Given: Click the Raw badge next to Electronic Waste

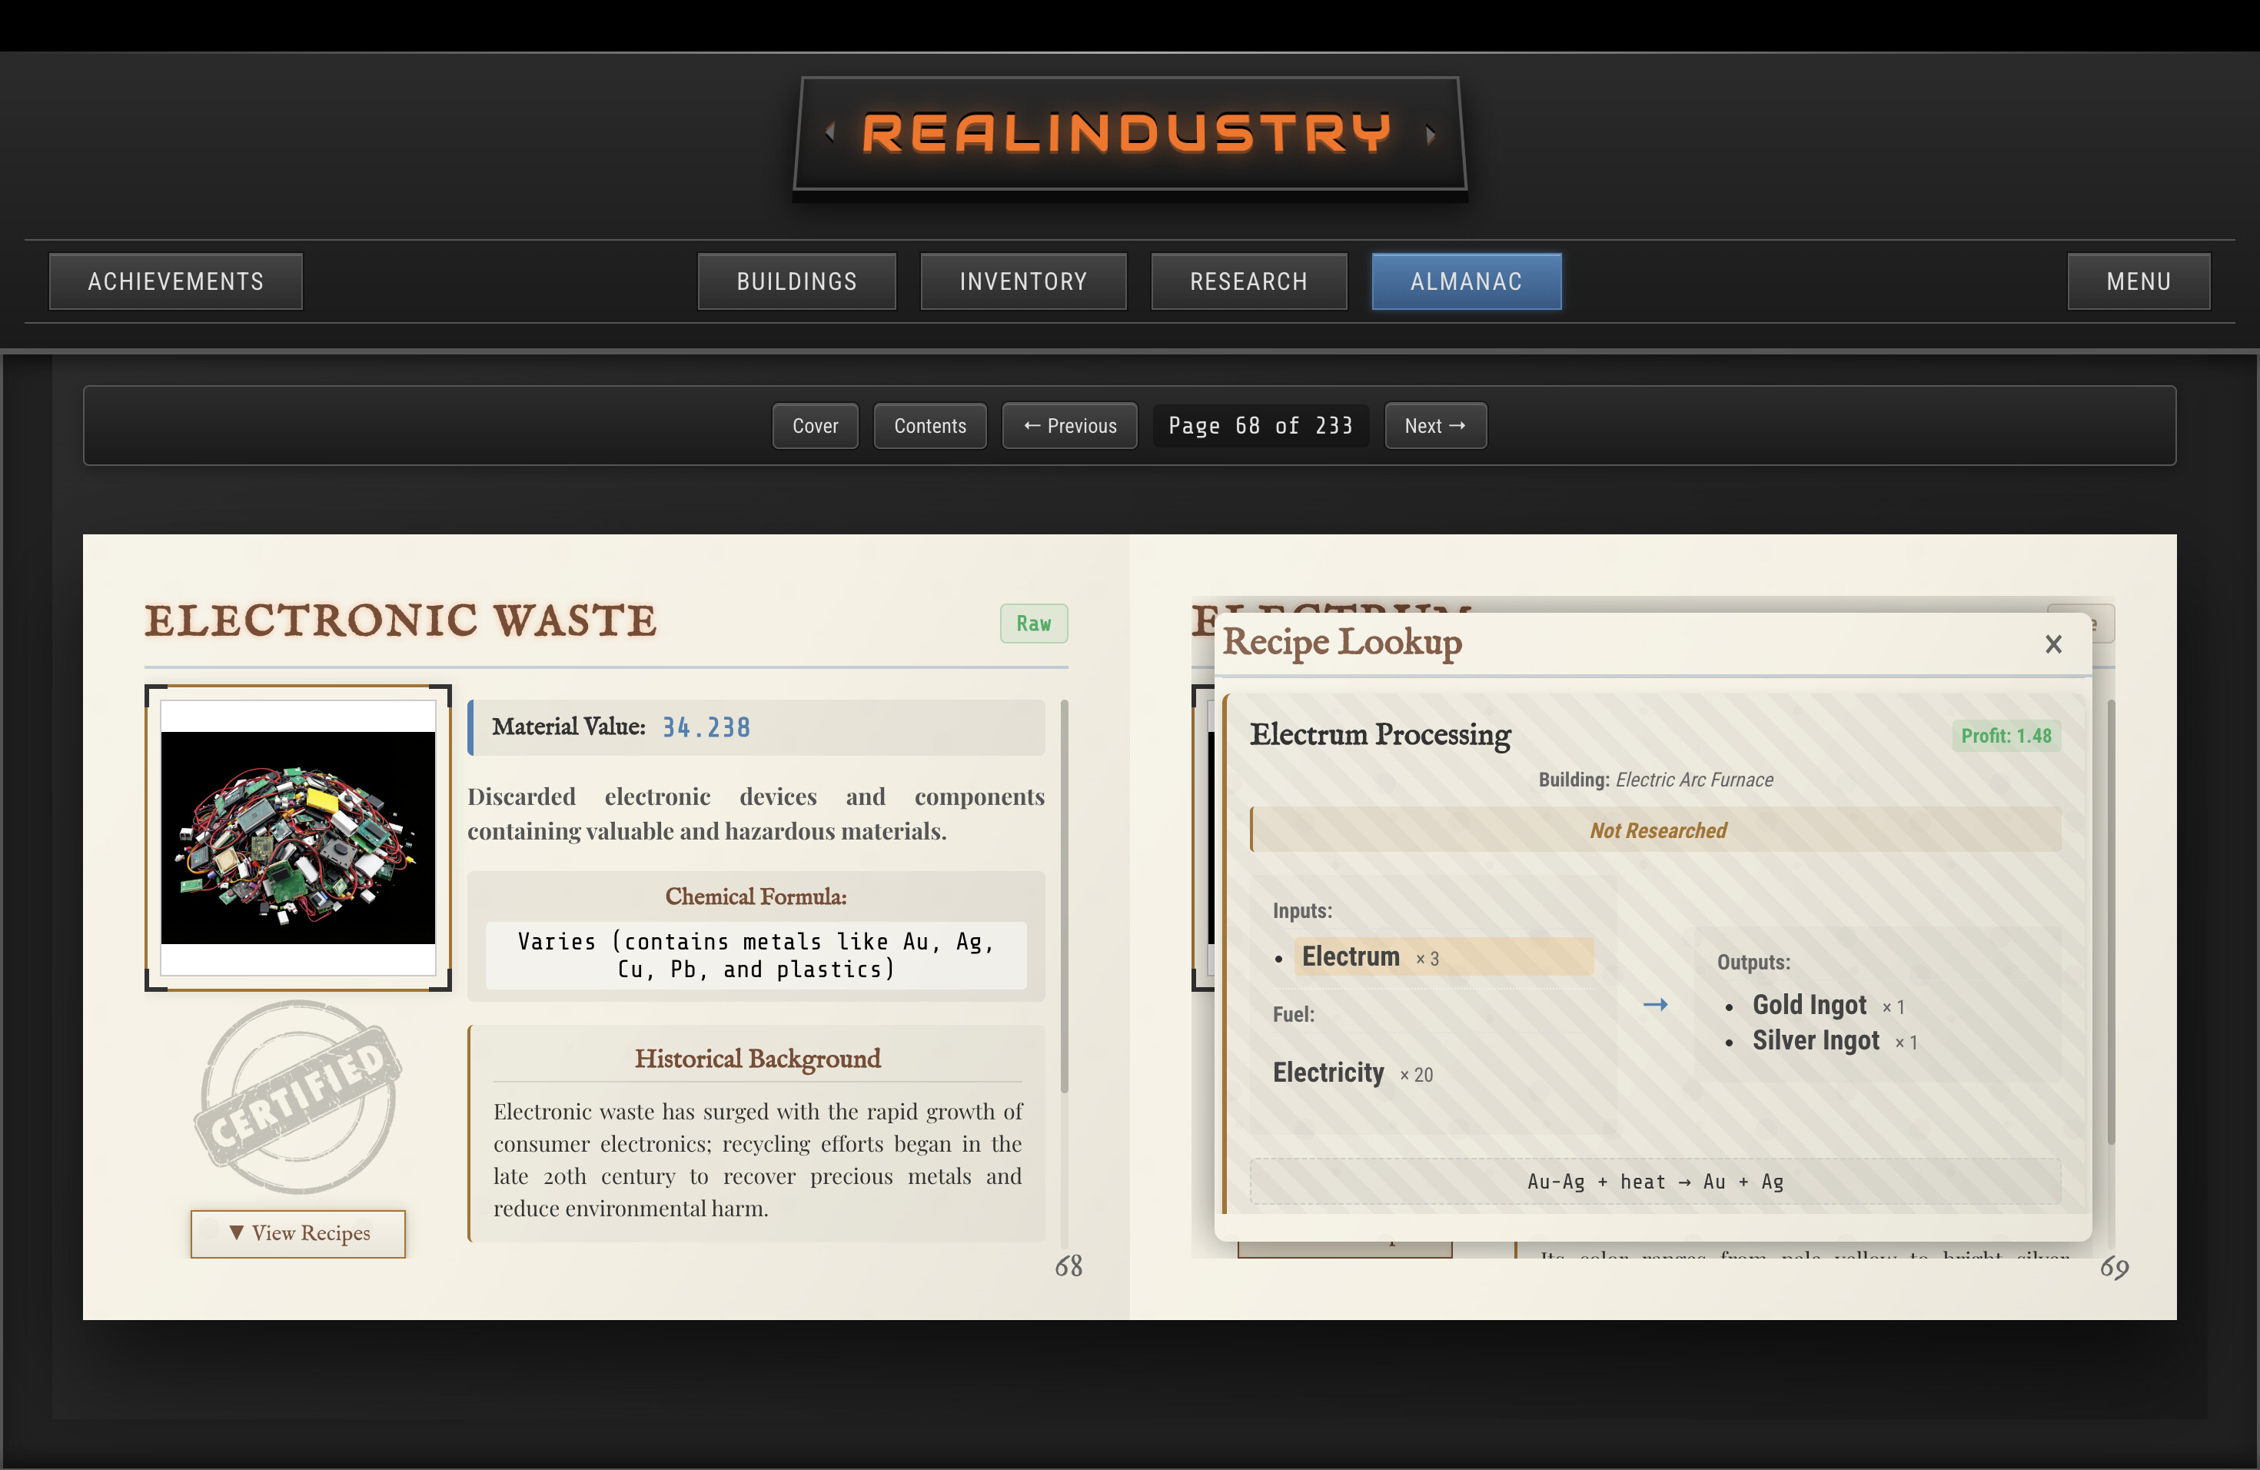Looking at the screenshot, I should (1033, 623).
